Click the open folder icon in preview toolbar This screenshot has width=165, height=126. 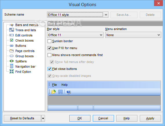tap(54, 92)
